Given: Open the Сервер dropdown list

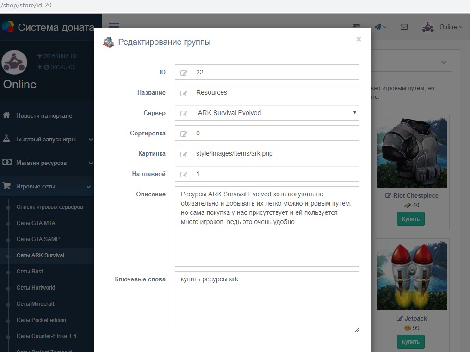Looking at the screenshot, I should (x=275, y=113).
